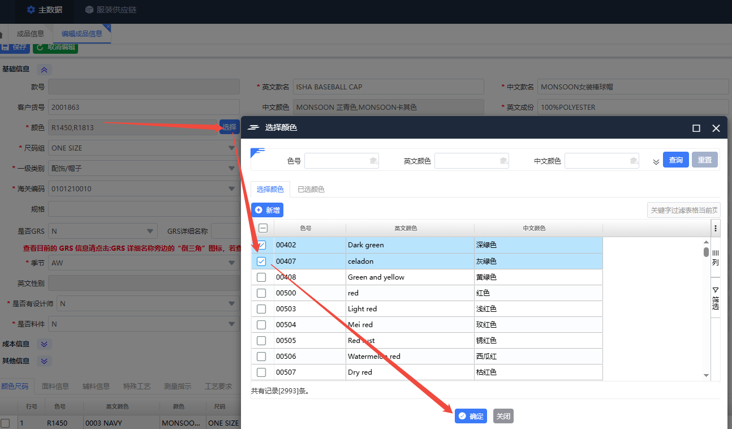
Task: Confirm selection with 确定 button
Action: (471, 416)
